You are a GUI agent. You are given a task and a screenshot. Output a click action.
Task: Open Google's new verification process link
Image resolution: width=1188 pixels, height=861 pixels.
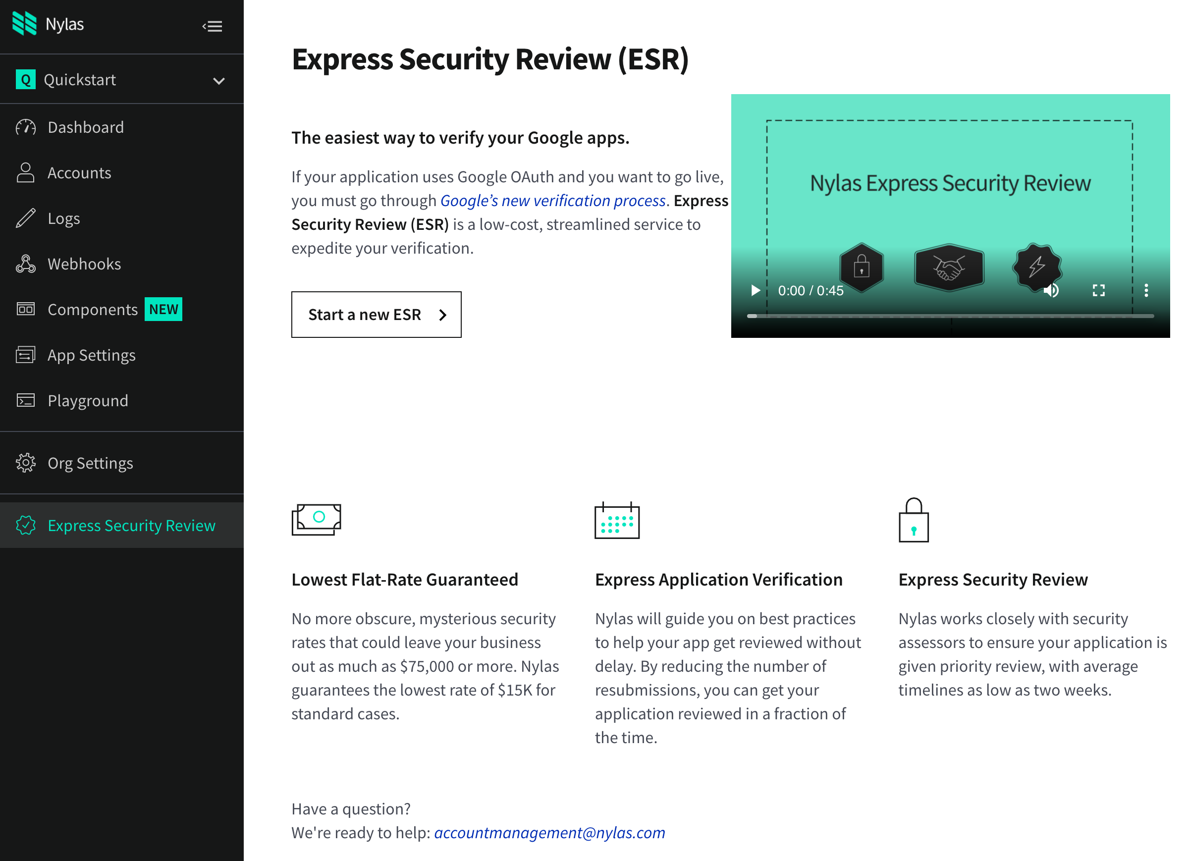point(552,200)
